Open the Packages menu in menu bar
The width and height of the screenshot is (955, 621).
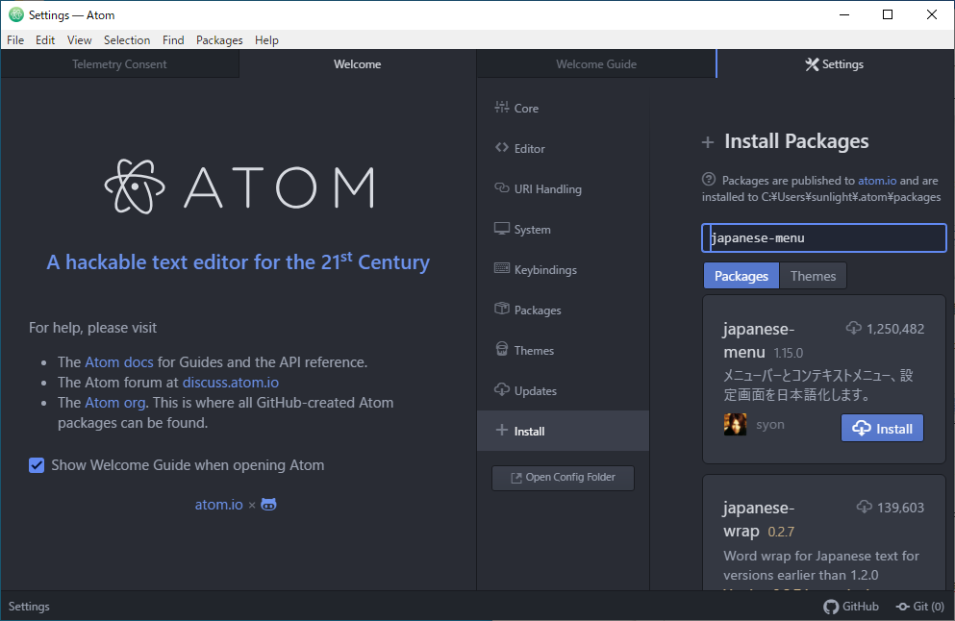[219, 40]
